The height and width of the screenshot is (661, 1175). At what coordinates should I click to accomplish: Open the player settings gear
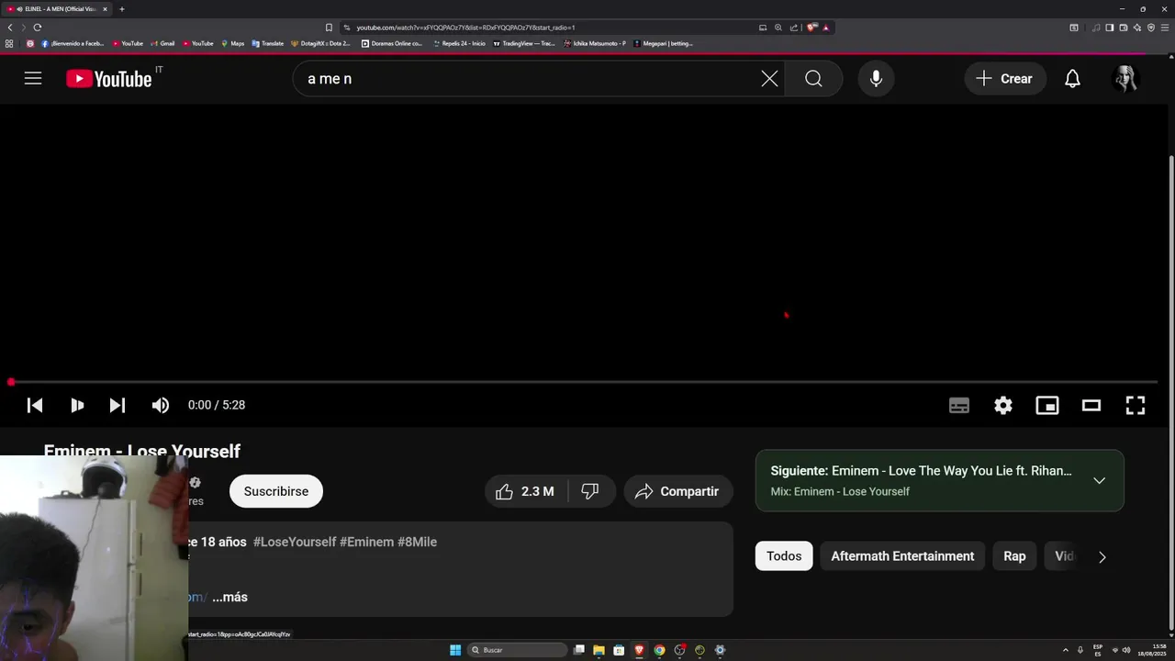1003,405
